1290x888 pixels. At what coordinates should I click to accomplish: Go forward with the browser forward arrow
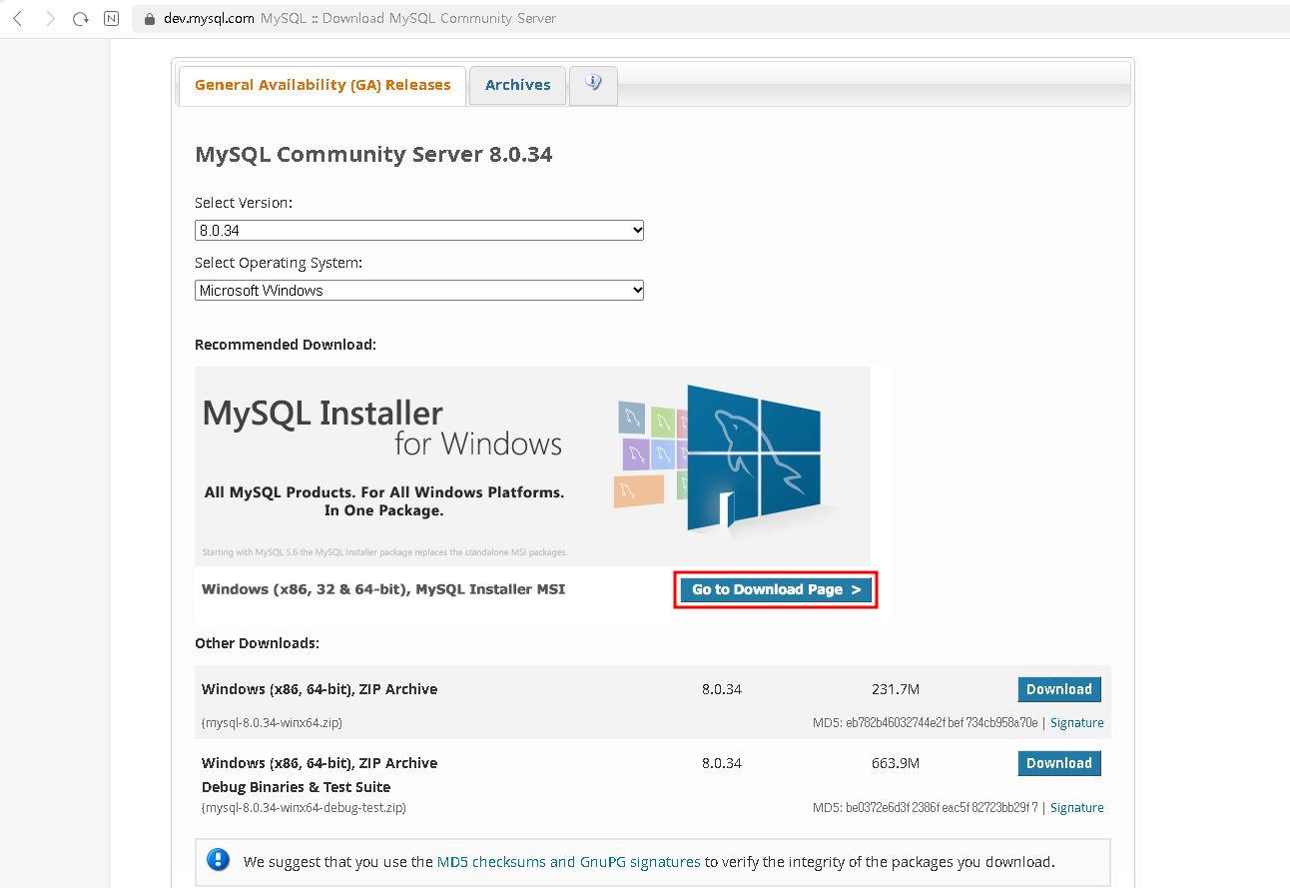point(50,19)
